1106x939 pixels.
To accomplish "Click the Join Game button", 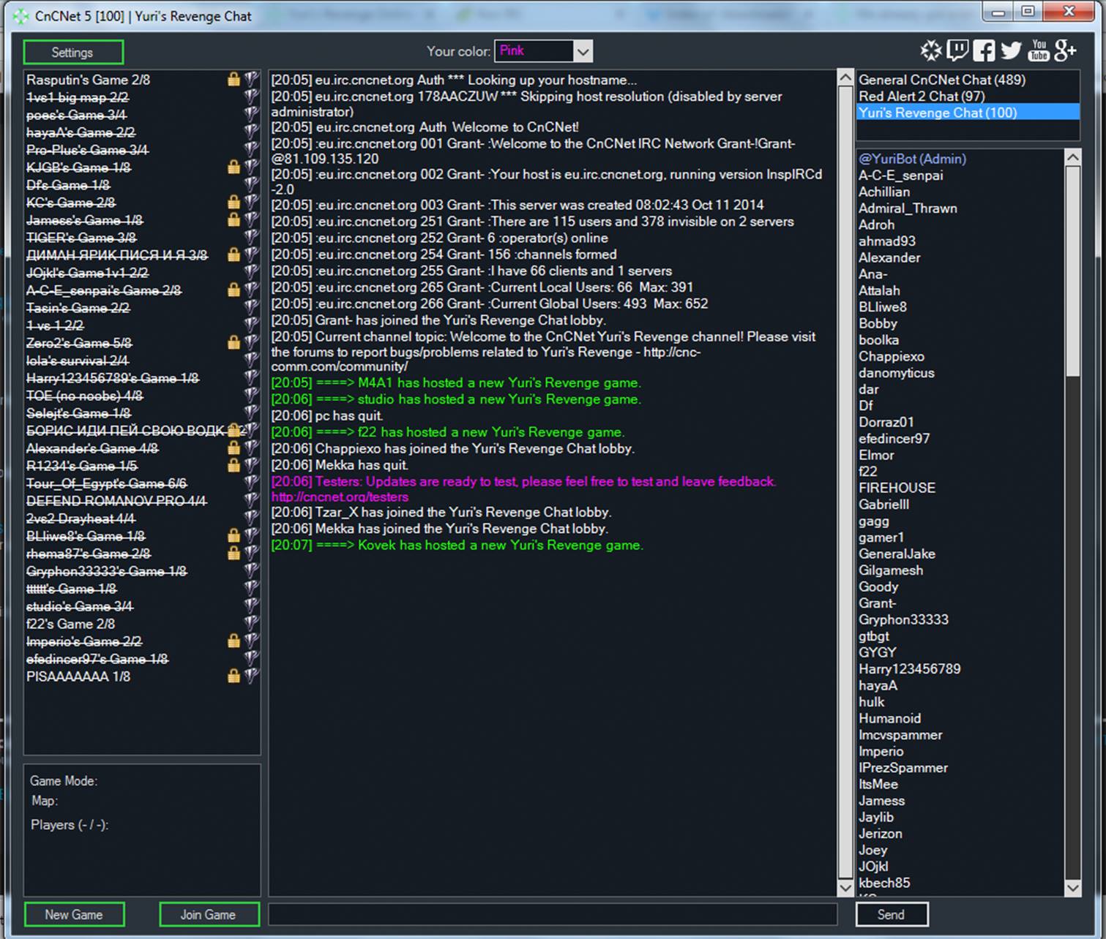I will [x=209, y=914].
